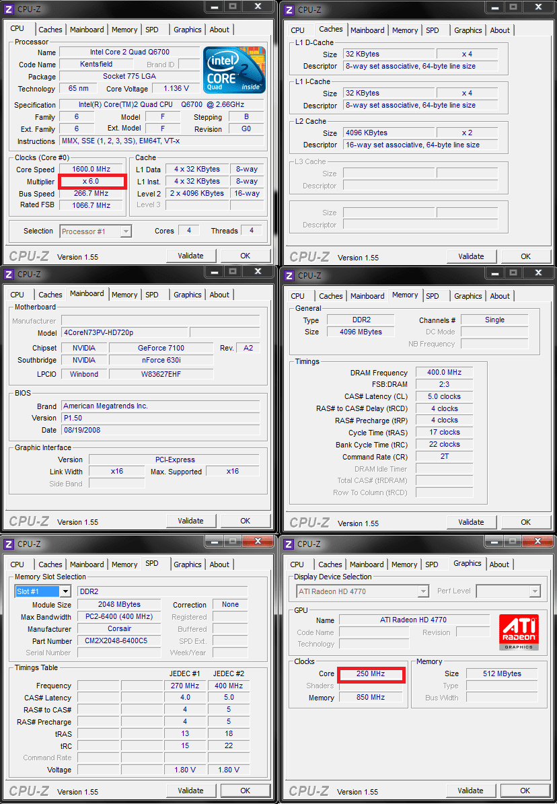Switch to Mainboard tab in the Processor window
This screenshot has height=804, width=557.
coord(87,30)
